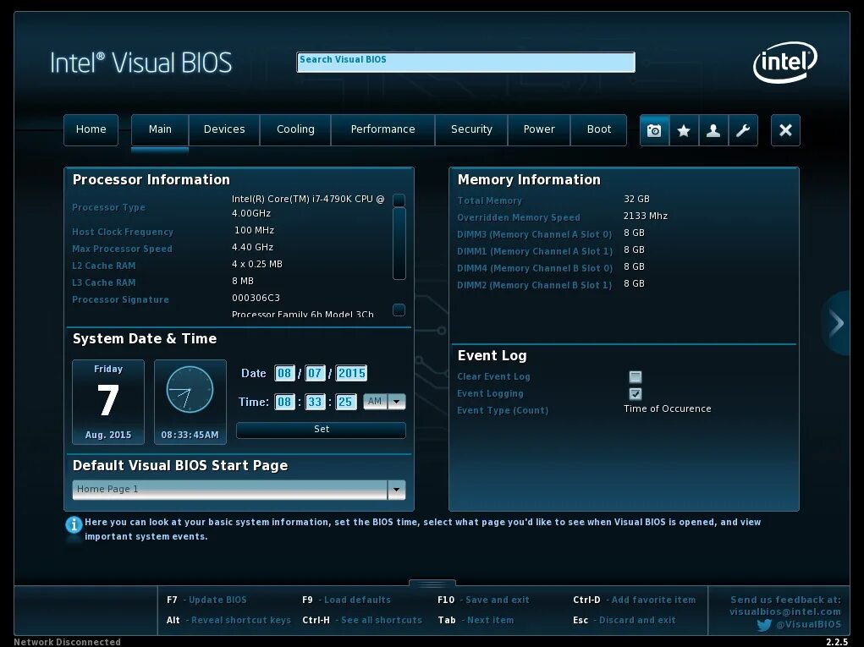Click the visualbios@intel.com feedback email
864x647 pixels.
[785, 611]
